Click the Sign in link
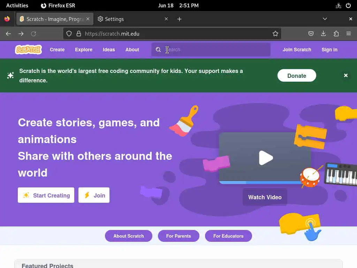Viewport: 357px width, 268px height. (329, 50)
